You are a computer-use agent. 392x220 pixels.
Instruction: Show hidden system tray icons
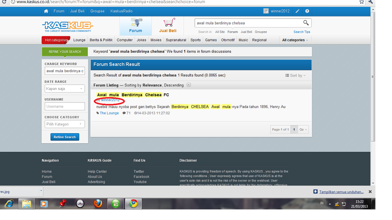pyautogui.click(x=330, y=204)
